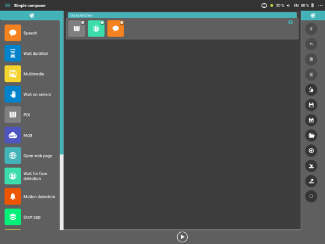The height and width of the screenshot is (244, 325).
Task: Pick the Wait for face detection palette block
Action: [12, 176]
